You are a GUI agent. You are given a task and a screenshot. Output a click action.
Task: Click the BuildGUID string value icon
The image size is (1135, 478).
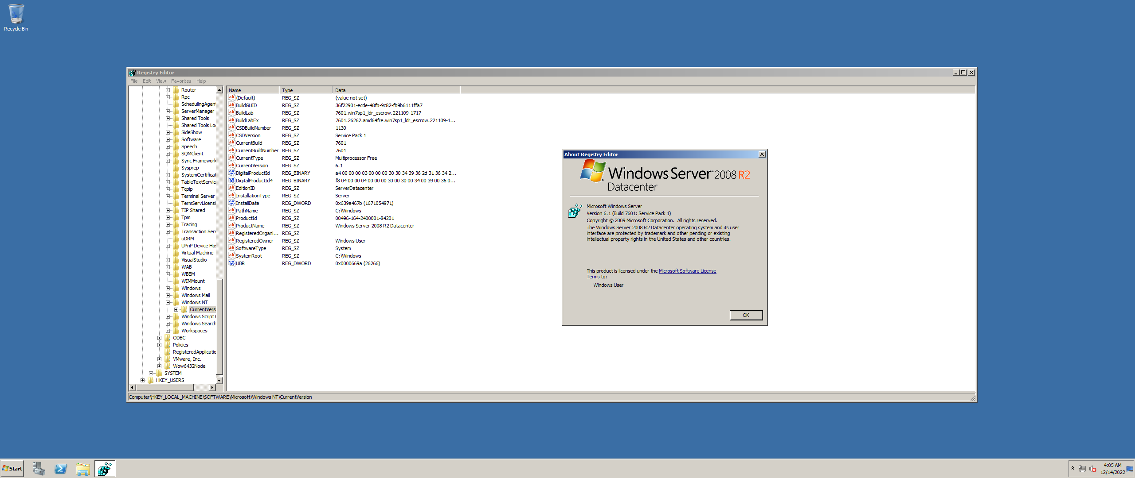(231, 105)
